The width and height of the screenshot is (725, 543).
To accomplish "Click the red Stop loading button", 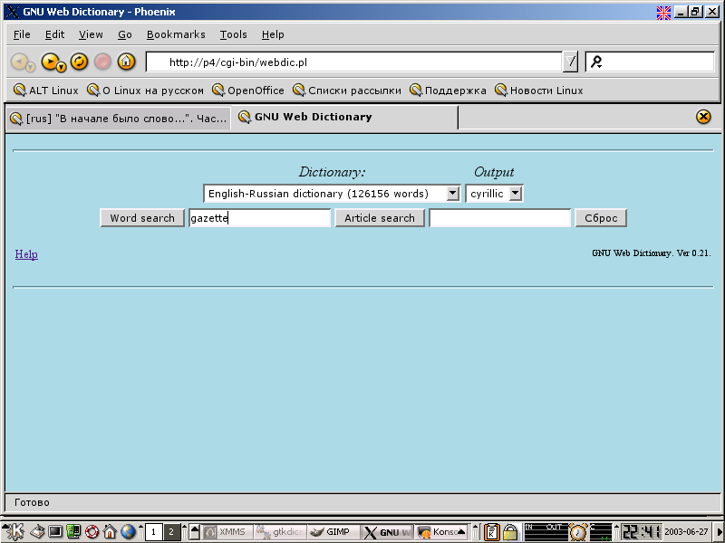I will (102, 61).
